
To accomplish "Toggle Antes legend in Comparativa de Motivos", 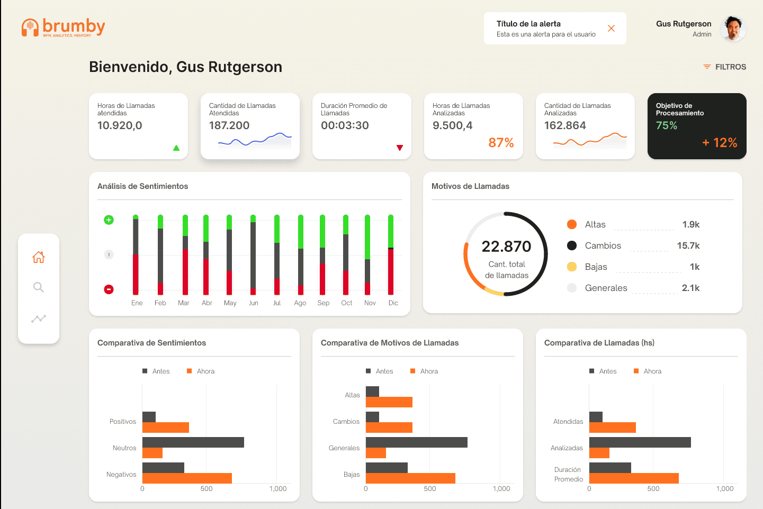I will click(x=380, y=371).
